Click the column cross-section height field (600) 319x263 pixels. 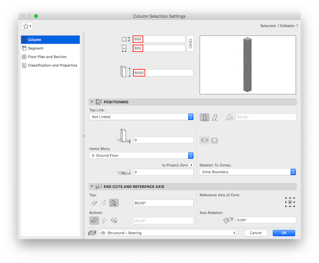159,39
